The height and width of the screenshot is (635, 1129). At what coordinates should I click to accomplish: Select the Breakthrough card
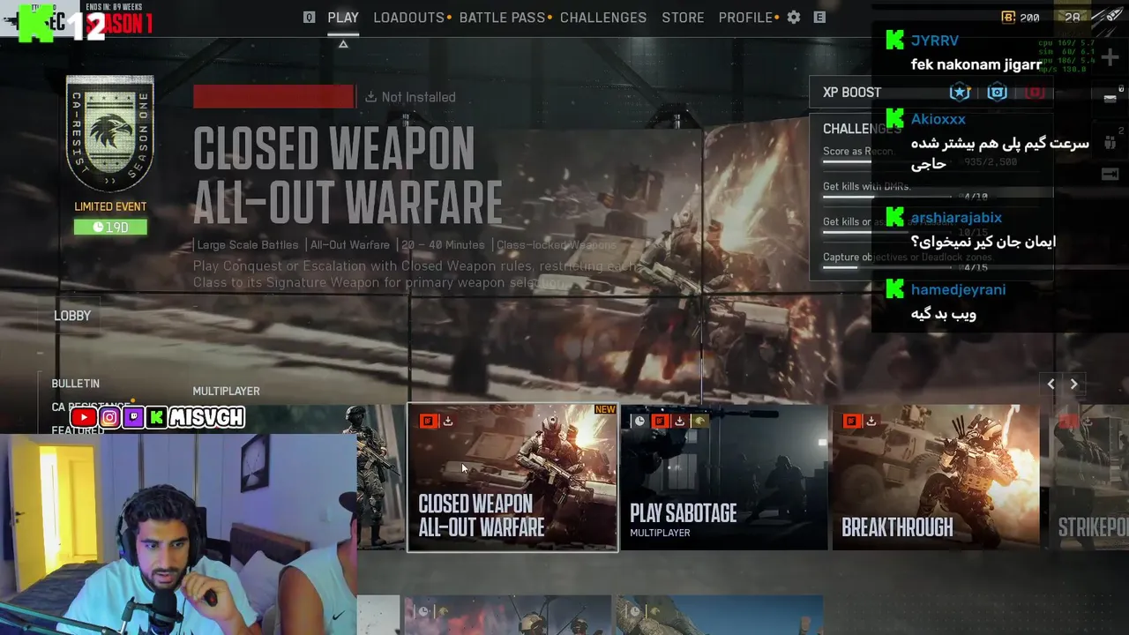[936, 477]
